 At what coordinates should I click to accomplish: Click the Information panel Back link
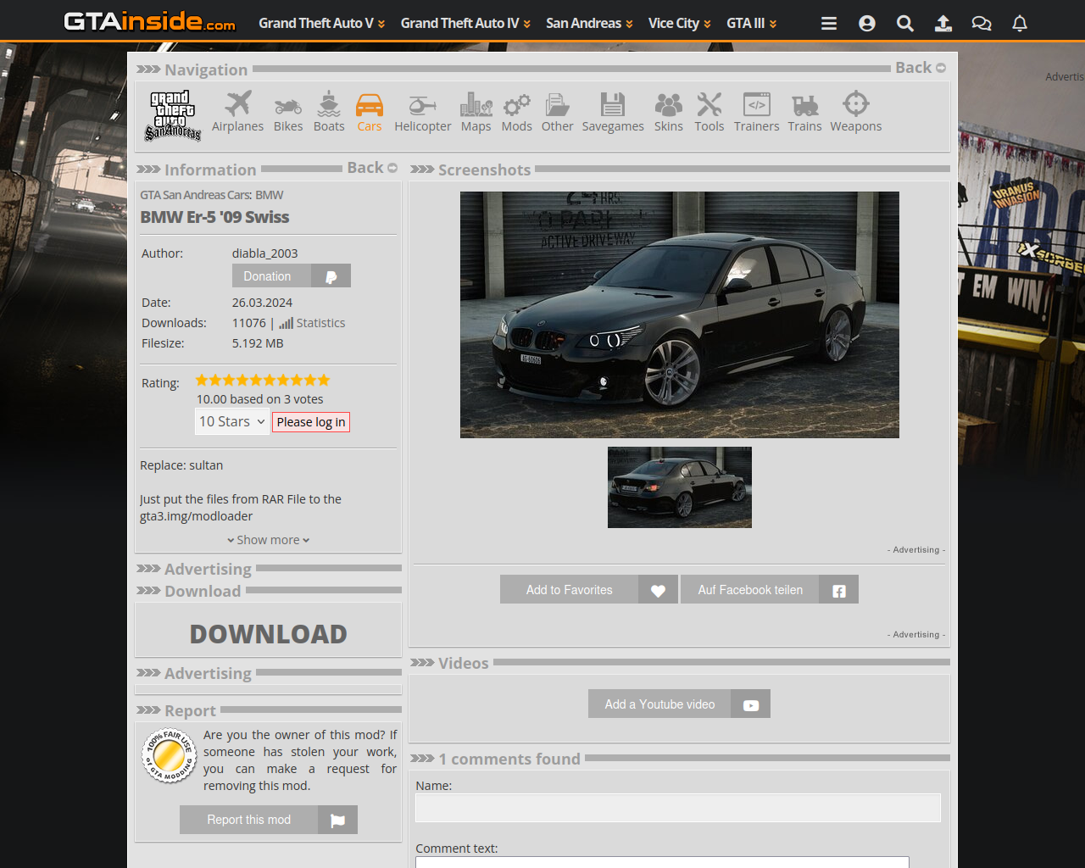[x=372, y=168]
